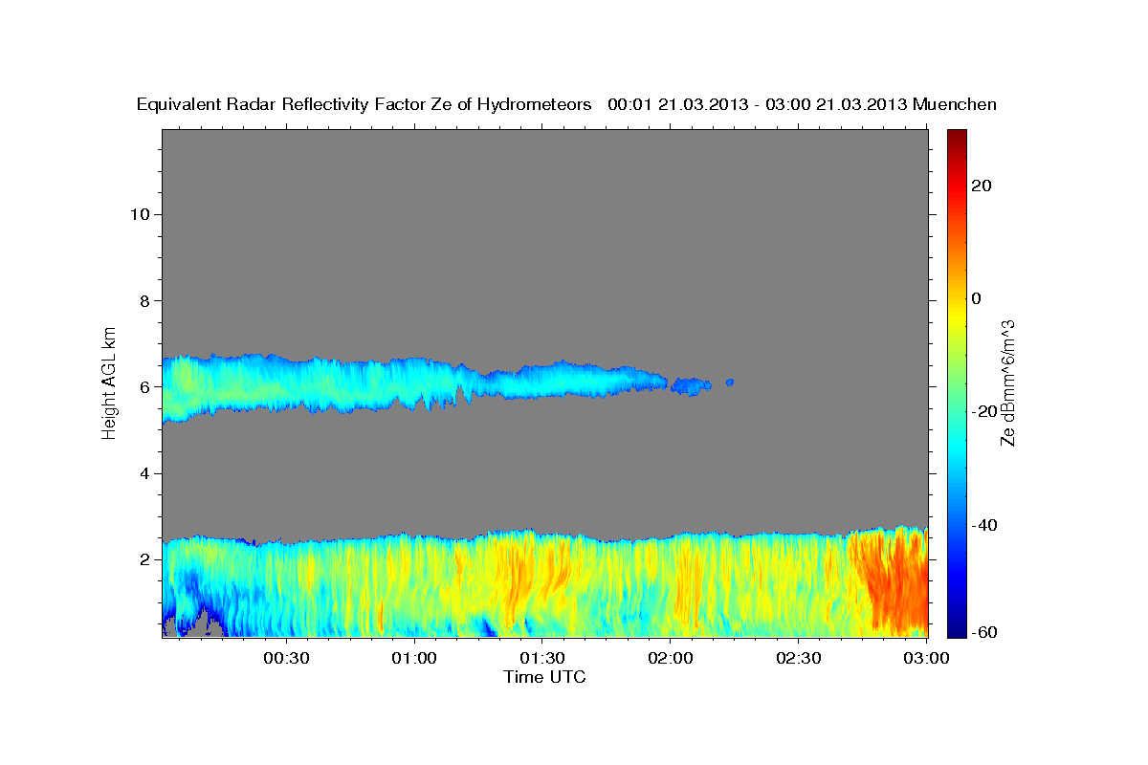Click the 03:00 time tick label

927,658
